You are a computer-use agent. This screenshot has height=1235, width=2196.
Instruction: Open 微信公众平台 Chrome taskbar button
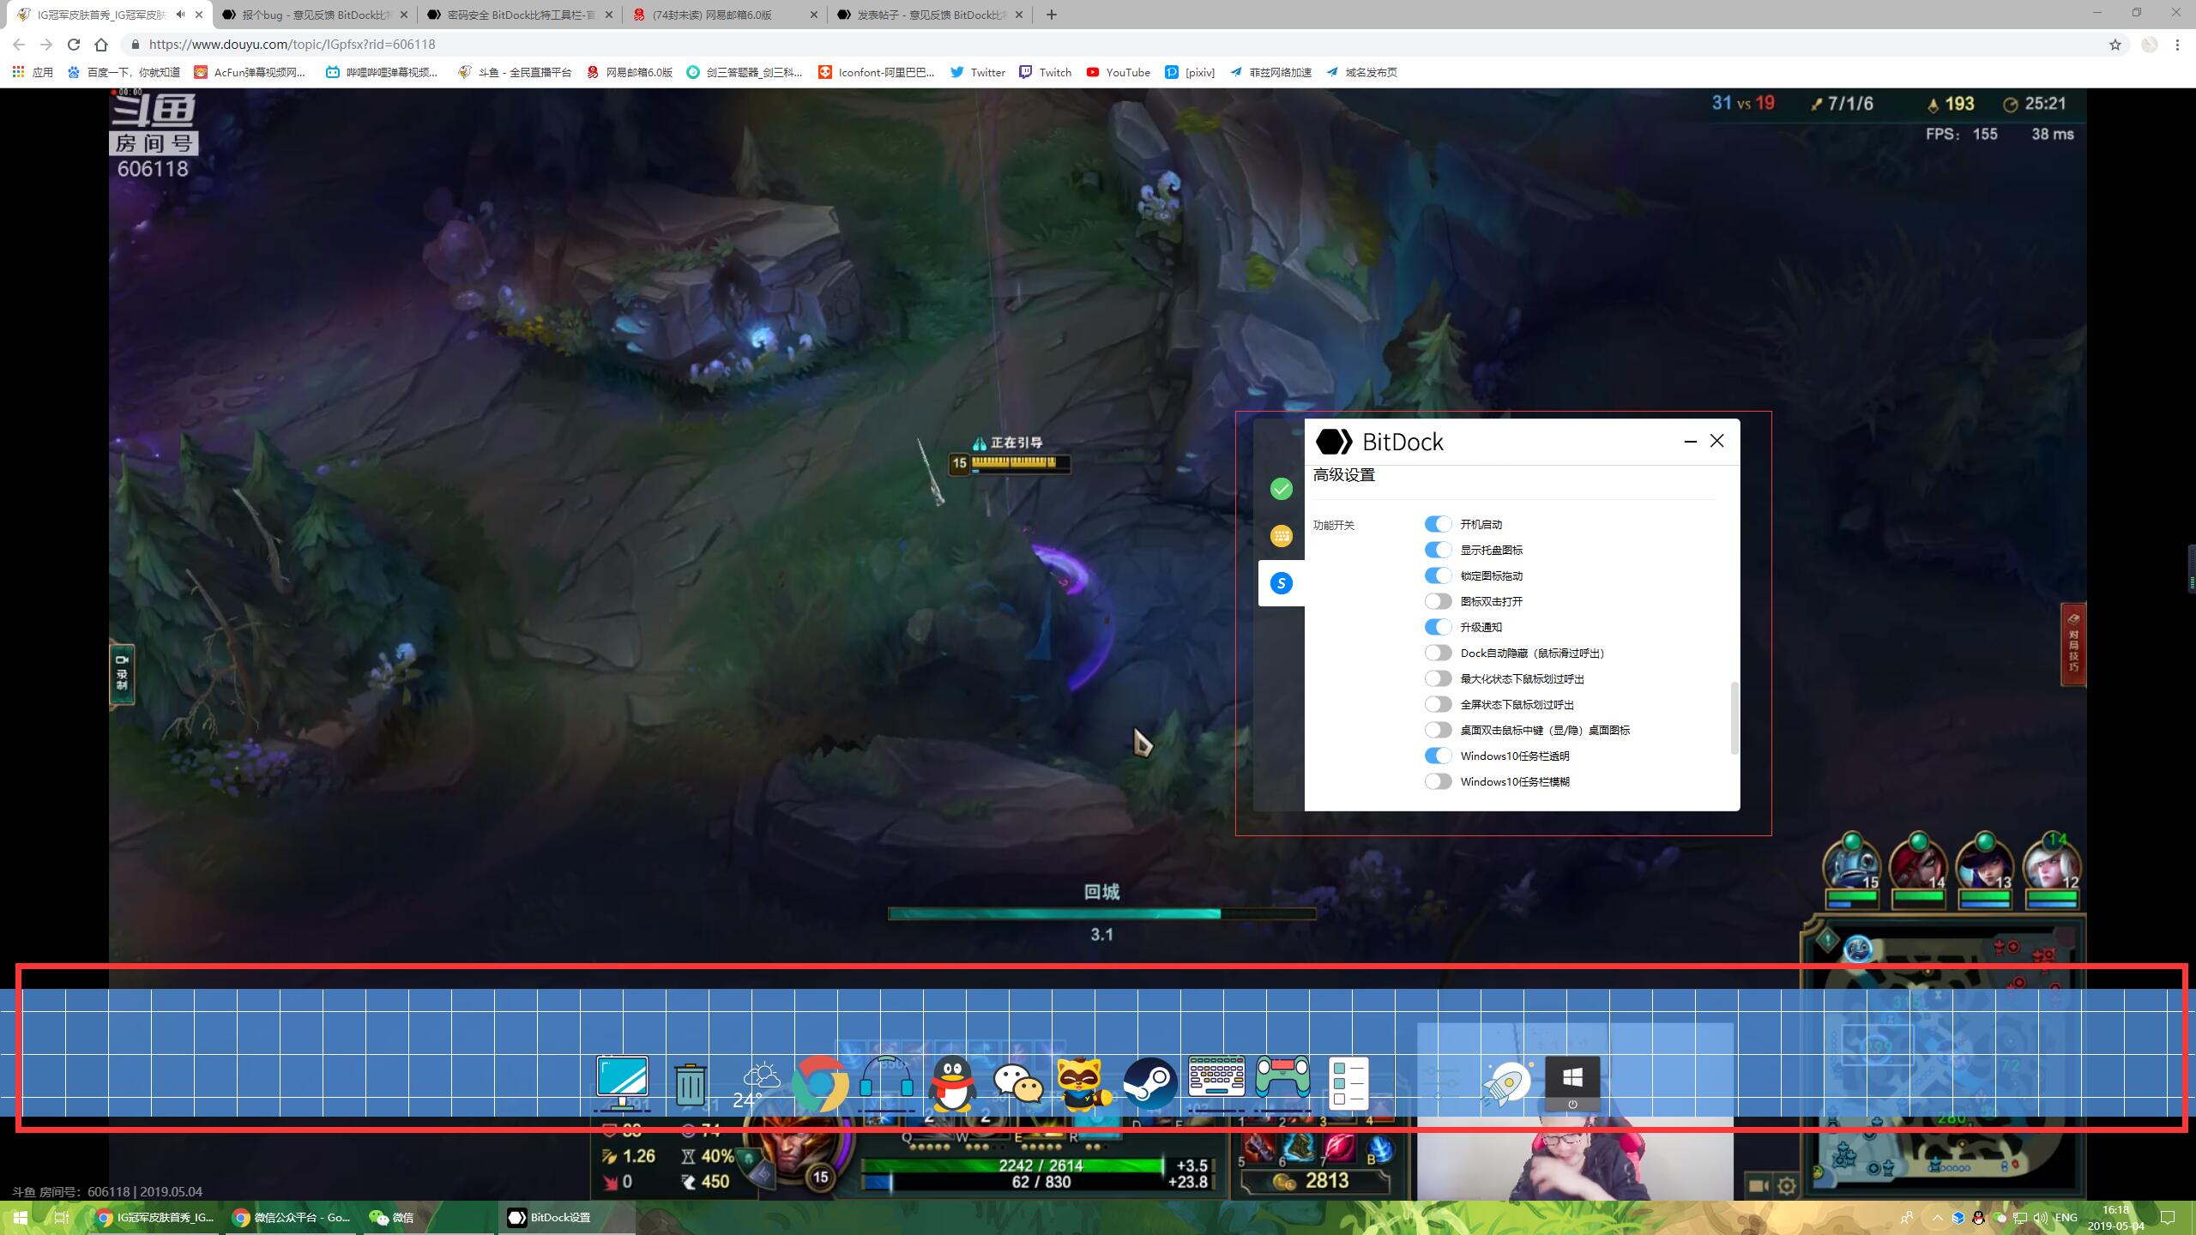292,1217
